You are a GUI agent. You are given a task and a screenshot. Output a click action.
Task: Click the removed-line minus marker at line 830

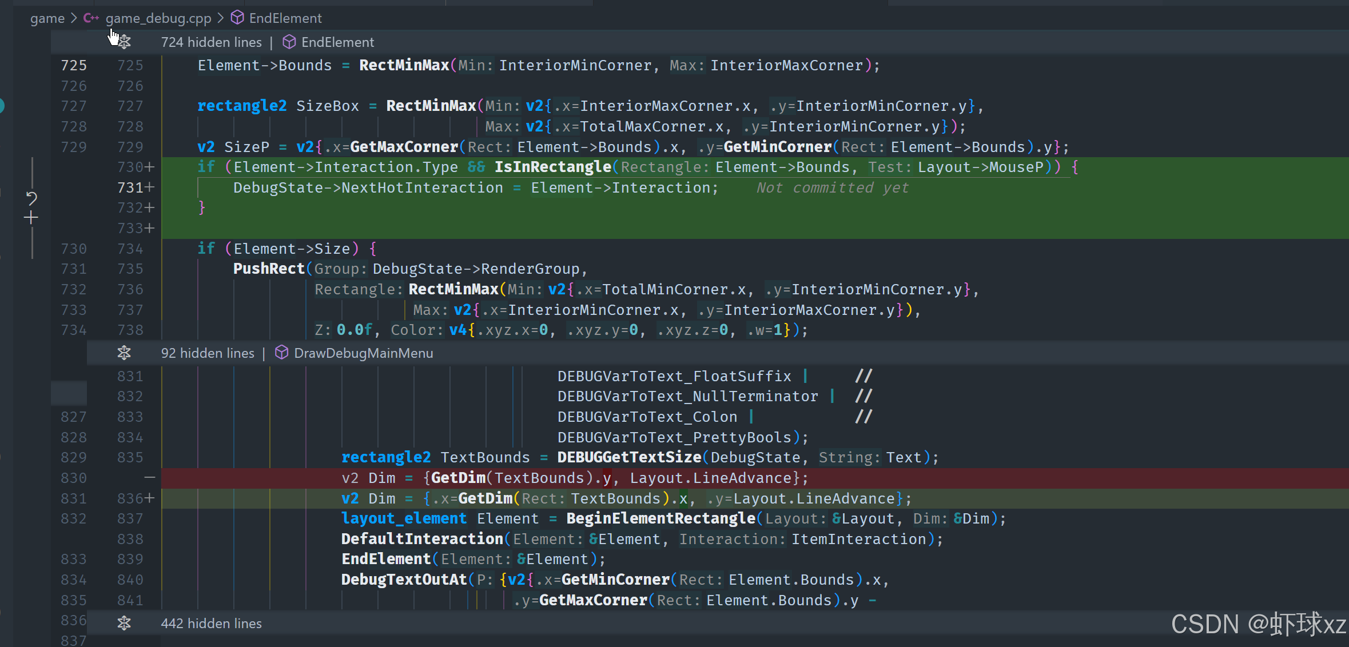pos(150,477)
